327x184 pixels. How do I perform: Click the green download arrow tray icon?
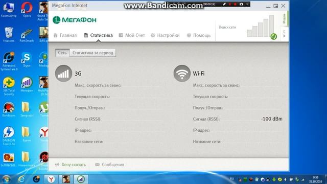274,179
